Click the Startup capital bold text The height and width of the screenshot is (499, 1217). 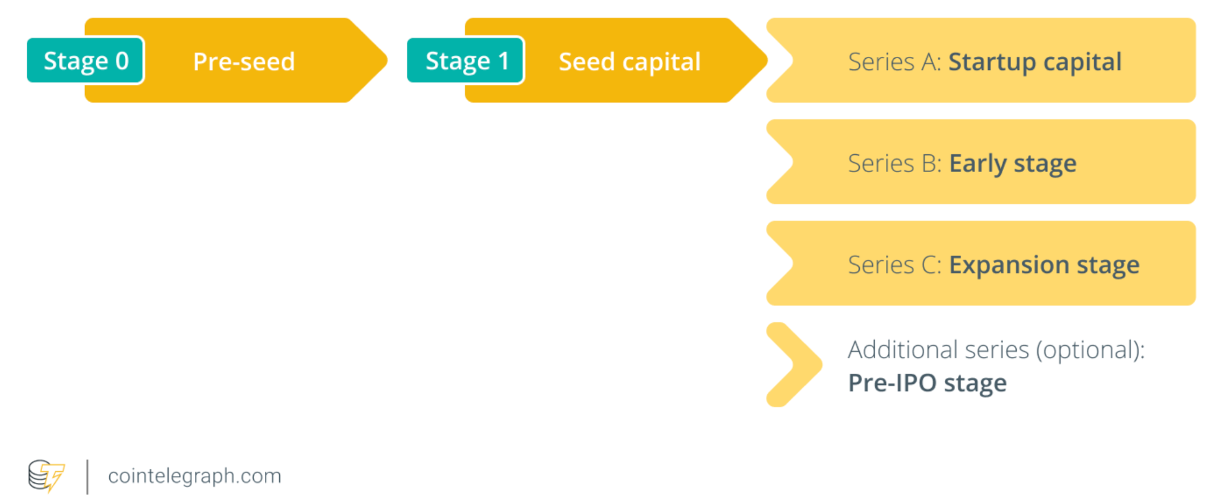[1035, 62]
